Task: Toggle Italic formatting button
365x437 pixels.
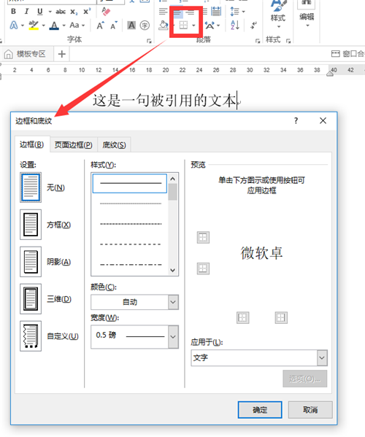Action: tap(26, 12)
